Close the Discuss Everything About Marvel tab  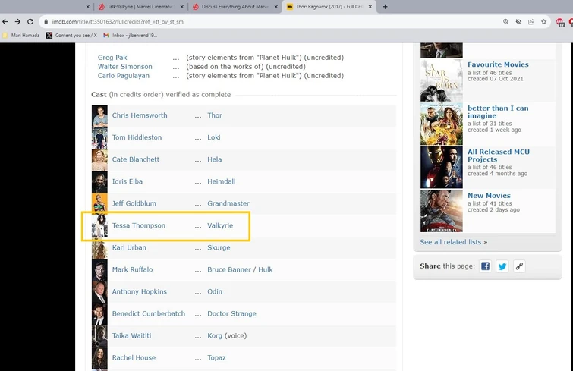coord(276,7)
